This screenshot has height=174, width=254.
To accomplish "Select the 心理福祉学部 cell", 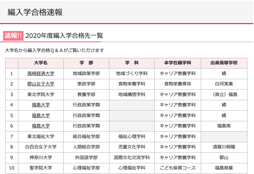I will click(86, 168).
